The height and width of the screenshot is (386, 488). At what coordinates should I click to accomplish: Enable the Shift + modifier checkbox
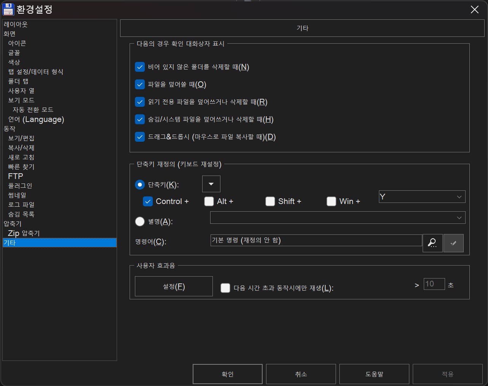[270, 201]
